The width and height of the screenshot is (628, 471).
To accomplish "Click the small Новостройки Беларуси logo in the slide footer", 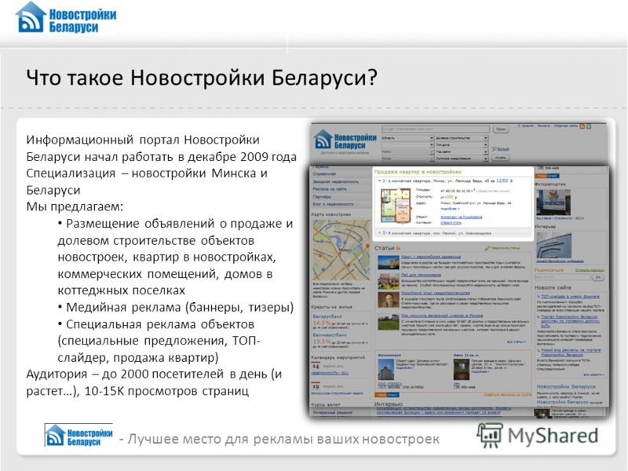I will click(x=78, y=435).
